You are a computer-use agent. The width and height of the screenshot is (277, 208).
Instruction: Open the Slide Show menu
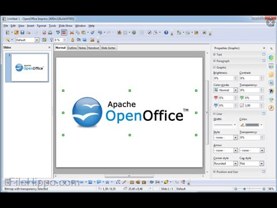pyautogui.click(x=65, y=26)
